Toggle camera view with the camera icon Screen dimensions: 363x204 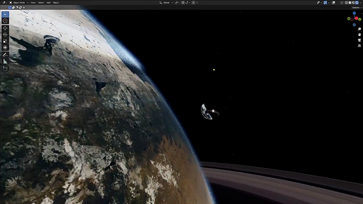(359, 40)
